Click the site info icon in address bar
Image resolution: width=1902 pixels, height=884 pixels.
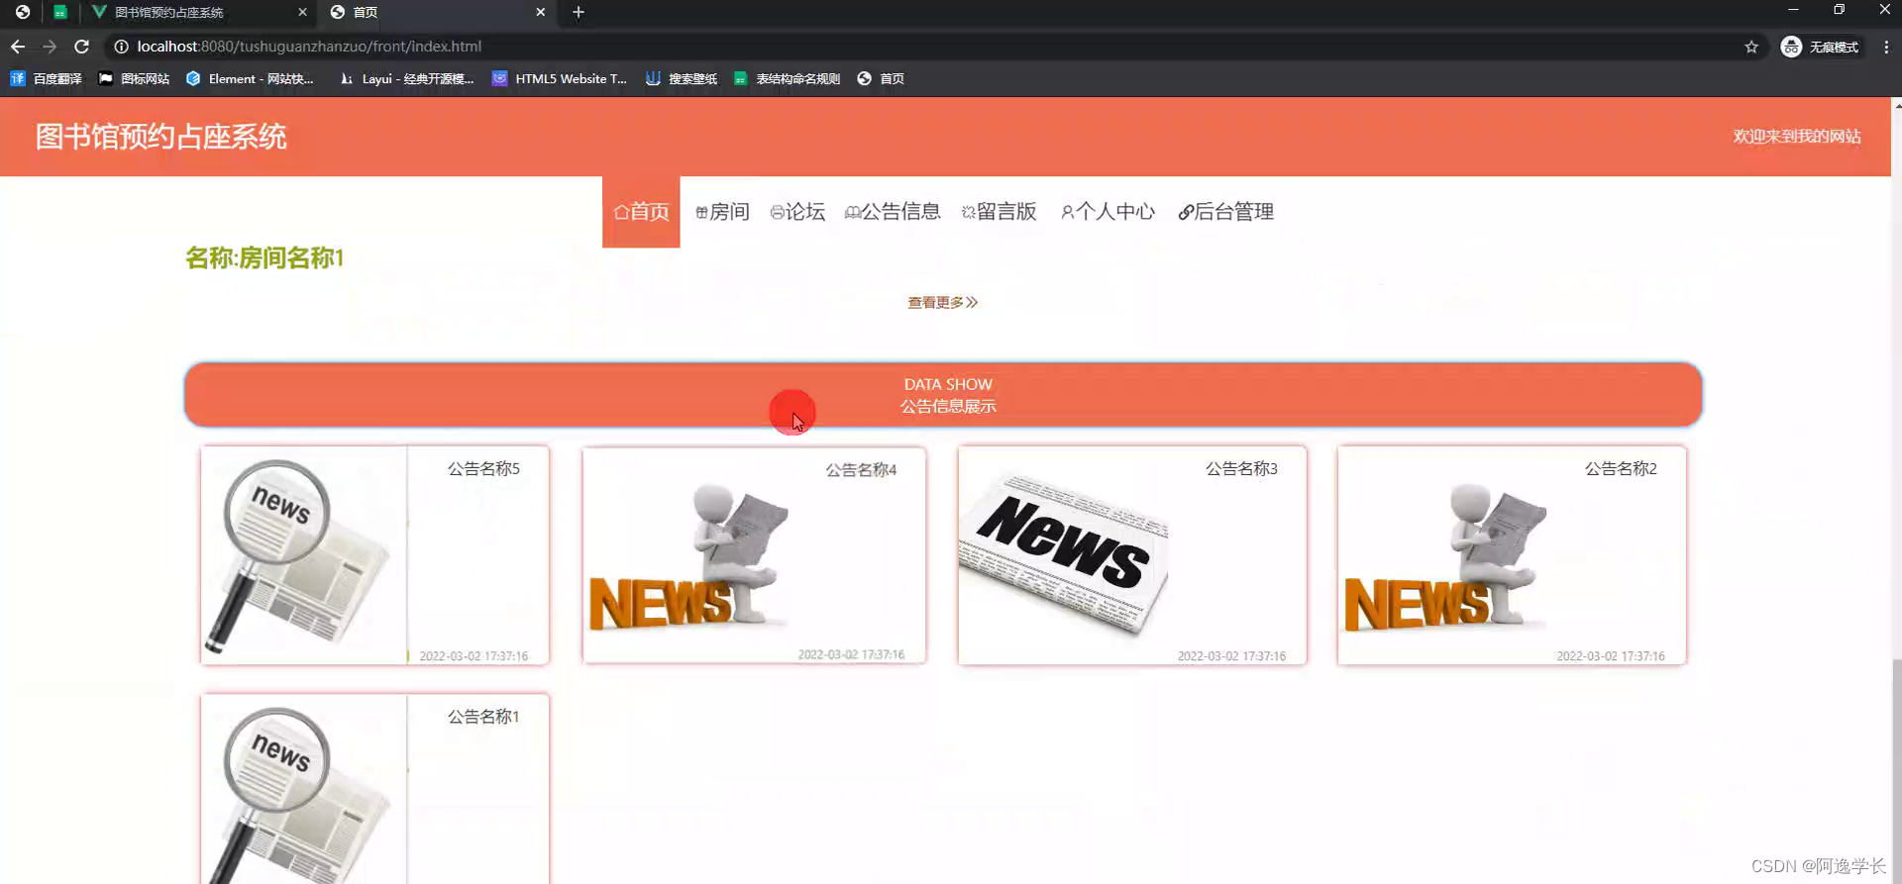[x=121, y=47]
